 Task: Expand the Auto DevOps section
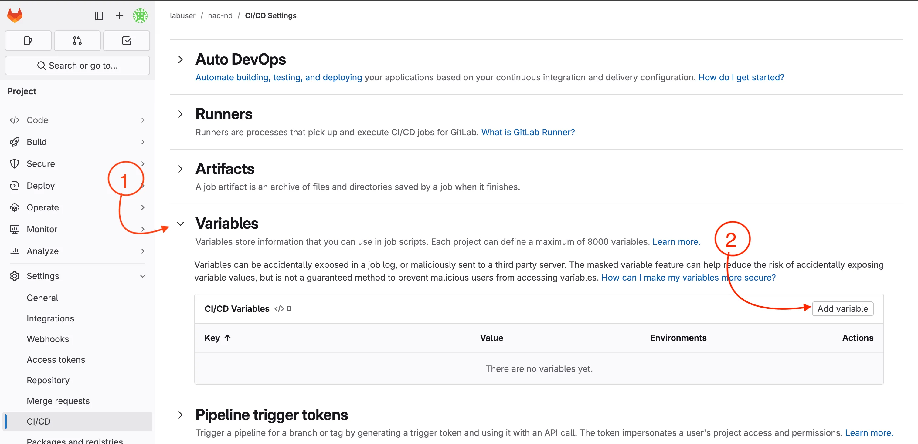click(180, 59)
